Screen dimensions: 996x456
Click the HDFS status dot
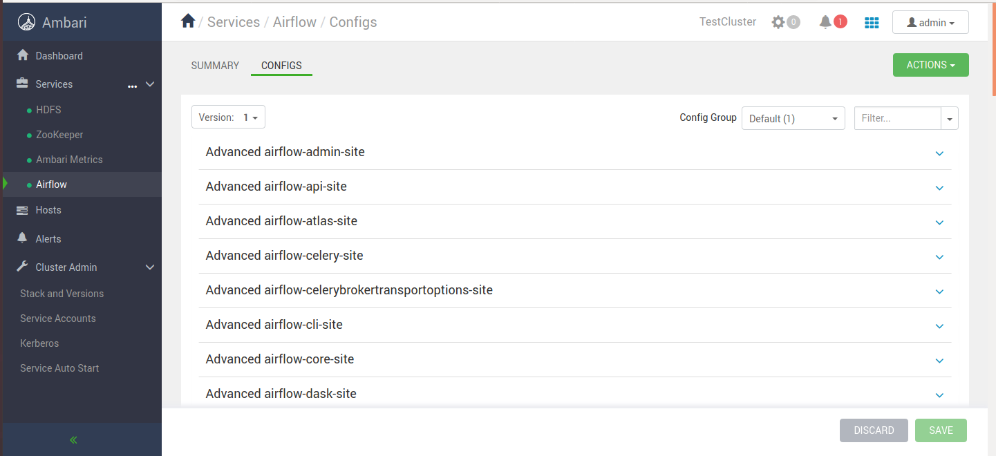point(29,111)
